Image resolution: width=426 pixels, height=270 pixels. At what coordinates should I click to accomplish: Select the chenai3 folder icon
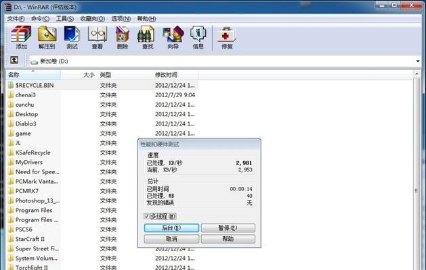[x=11, y=94]
